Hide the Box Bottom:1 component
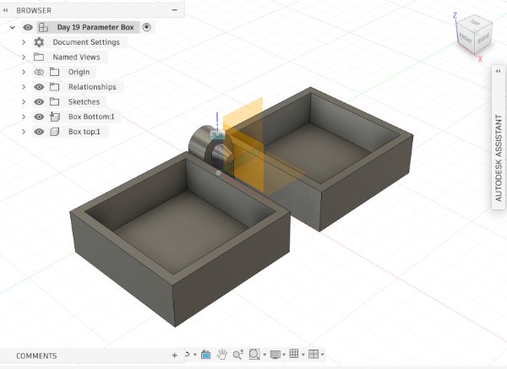 tap(39, 117)
